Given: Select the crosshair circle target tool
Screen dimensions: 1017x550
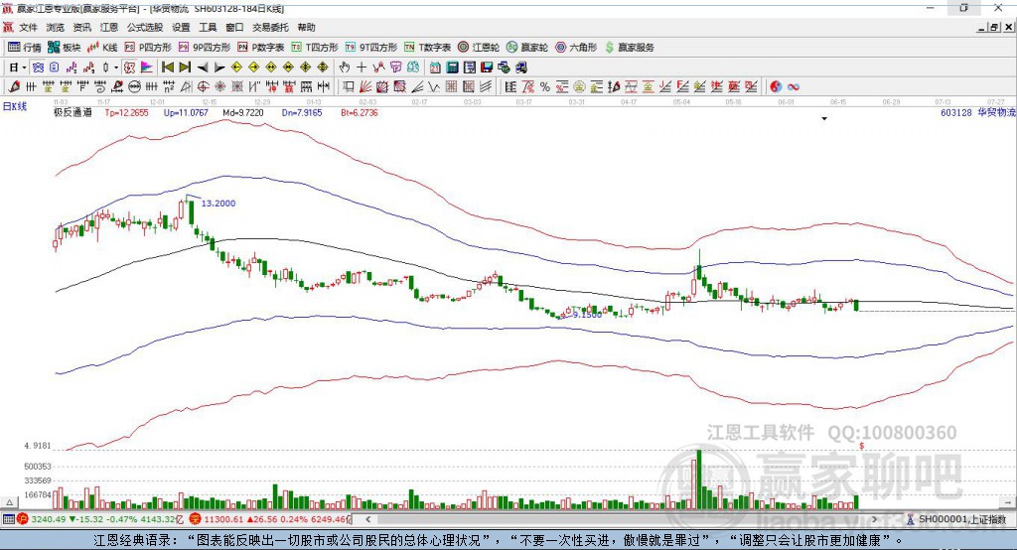Looking at the screenshot, I should click(x=203, y=87).
